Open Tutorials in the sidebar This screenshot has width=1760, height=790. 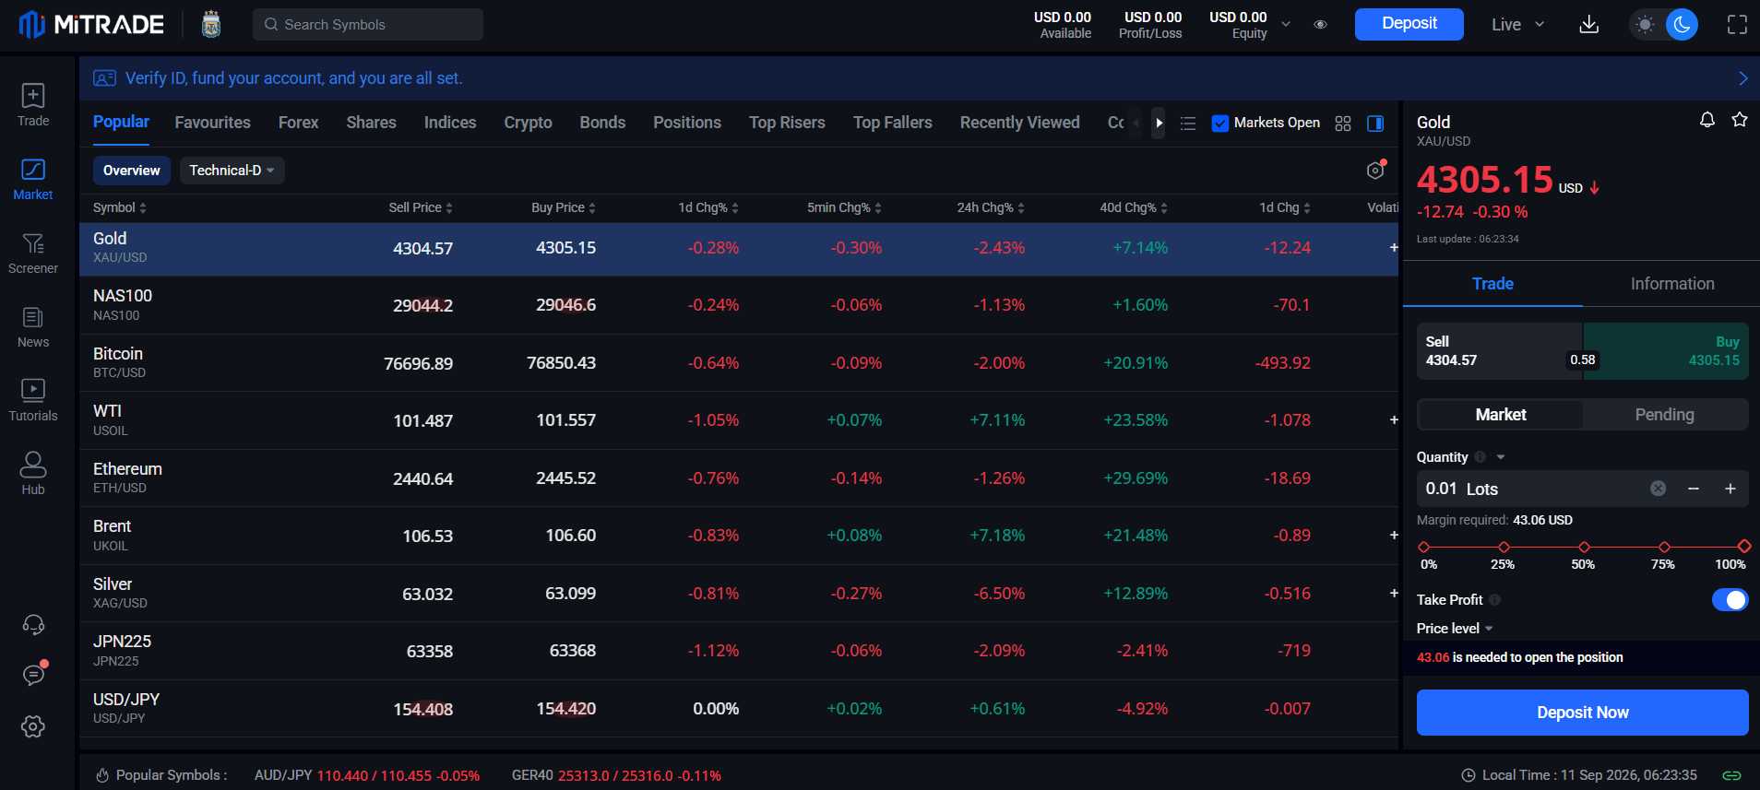point(33,400)
